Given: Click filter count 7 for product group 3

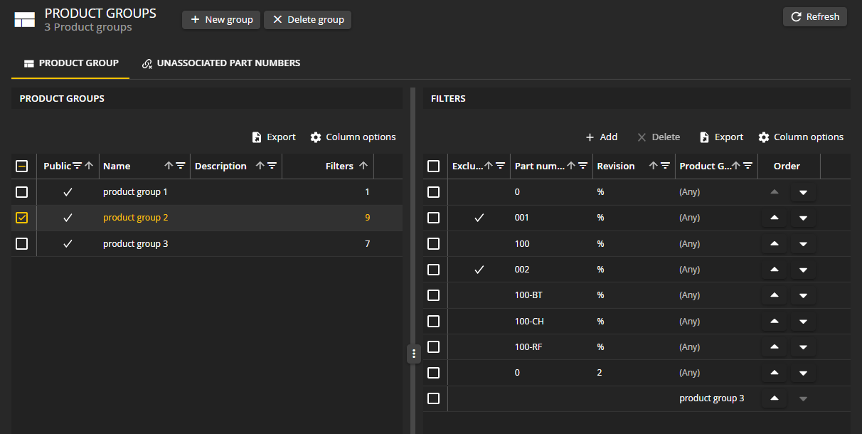Looking at the screenshot, I should click(368, 244).
